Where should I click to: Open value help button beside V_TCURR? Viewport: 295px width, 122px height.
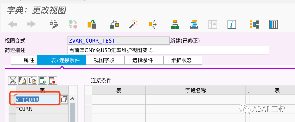tap(64, 99)
